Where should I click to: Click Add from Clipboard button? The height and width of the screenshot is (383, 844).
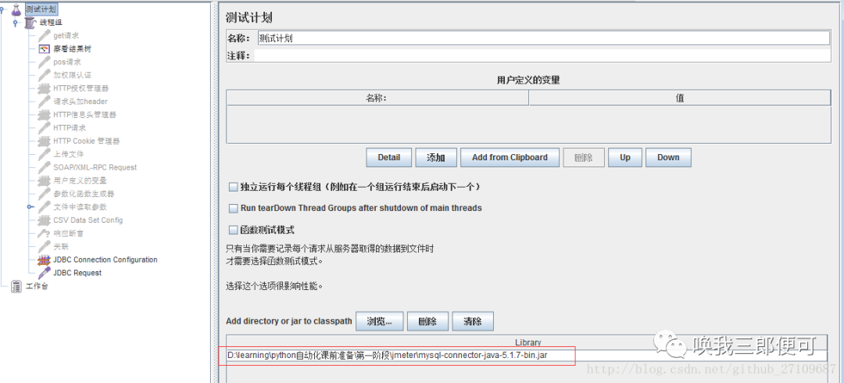click(510, 158)
